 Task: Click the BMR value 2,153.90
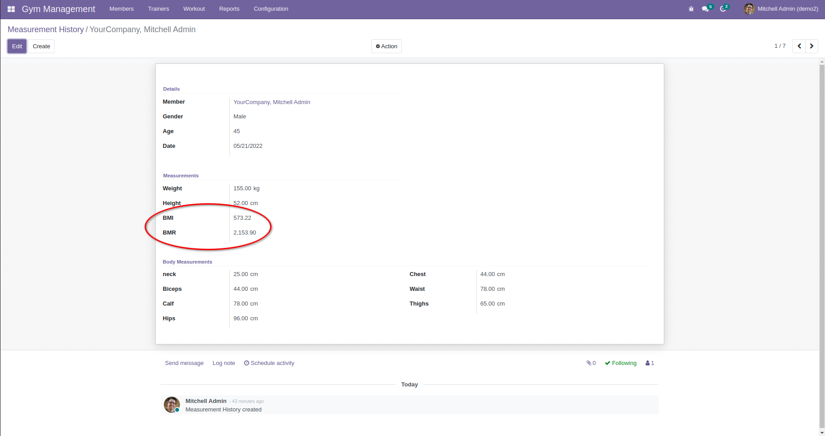(245, 233)
